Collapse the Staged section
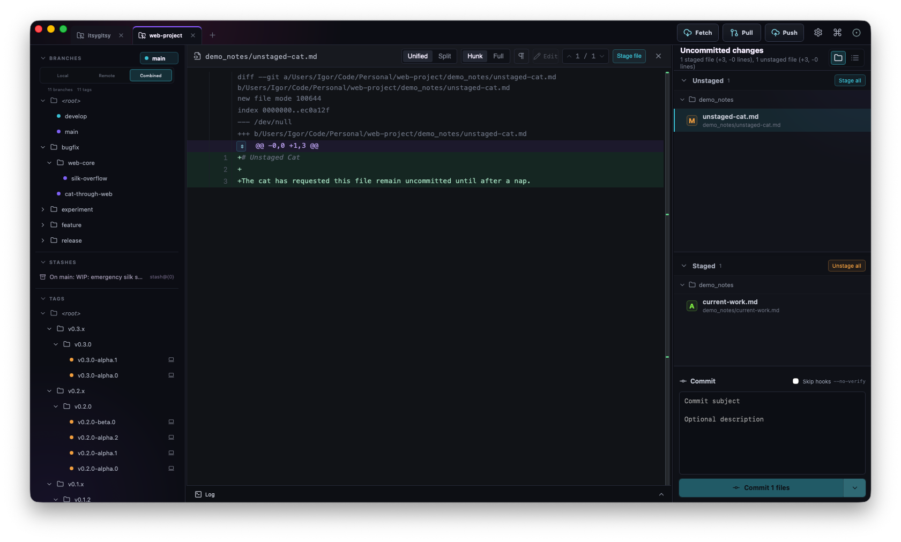This screenshot has width=901, height=542. pos(684,266)
